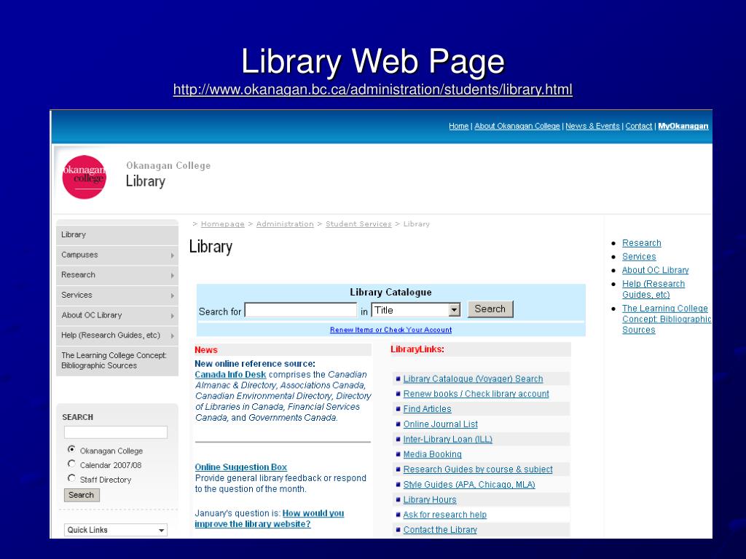Screen dimensions: 746x559
Task: Open Style Guides (APA, Chicago, MLA) link
Action: [469, 484]
